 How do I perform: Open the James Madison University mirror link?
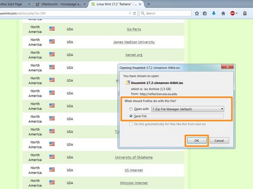pos(134,42)
